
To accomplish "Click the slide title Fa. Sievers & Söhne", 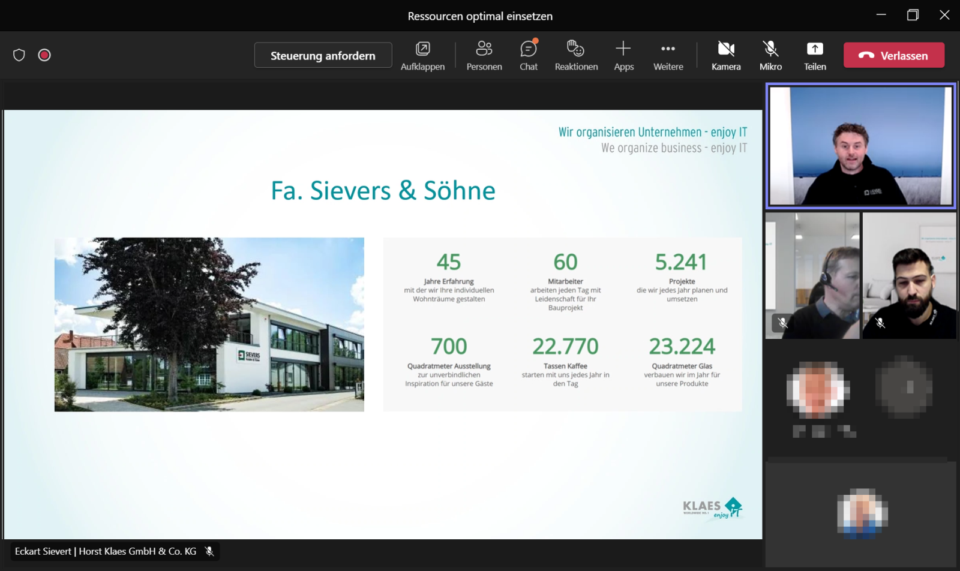I will point(383,191).
